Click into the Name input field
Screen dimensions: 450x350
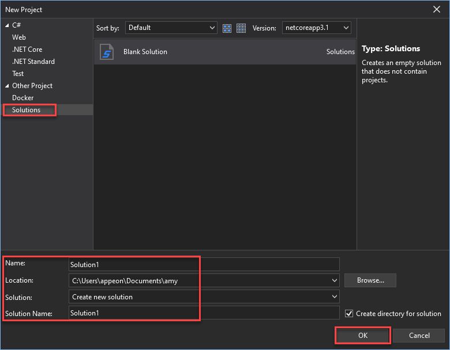pyautogui.click(x=204, y=264)
